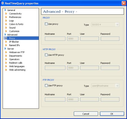Click the arrow icon next to Redirect calls

coord(6,63)
